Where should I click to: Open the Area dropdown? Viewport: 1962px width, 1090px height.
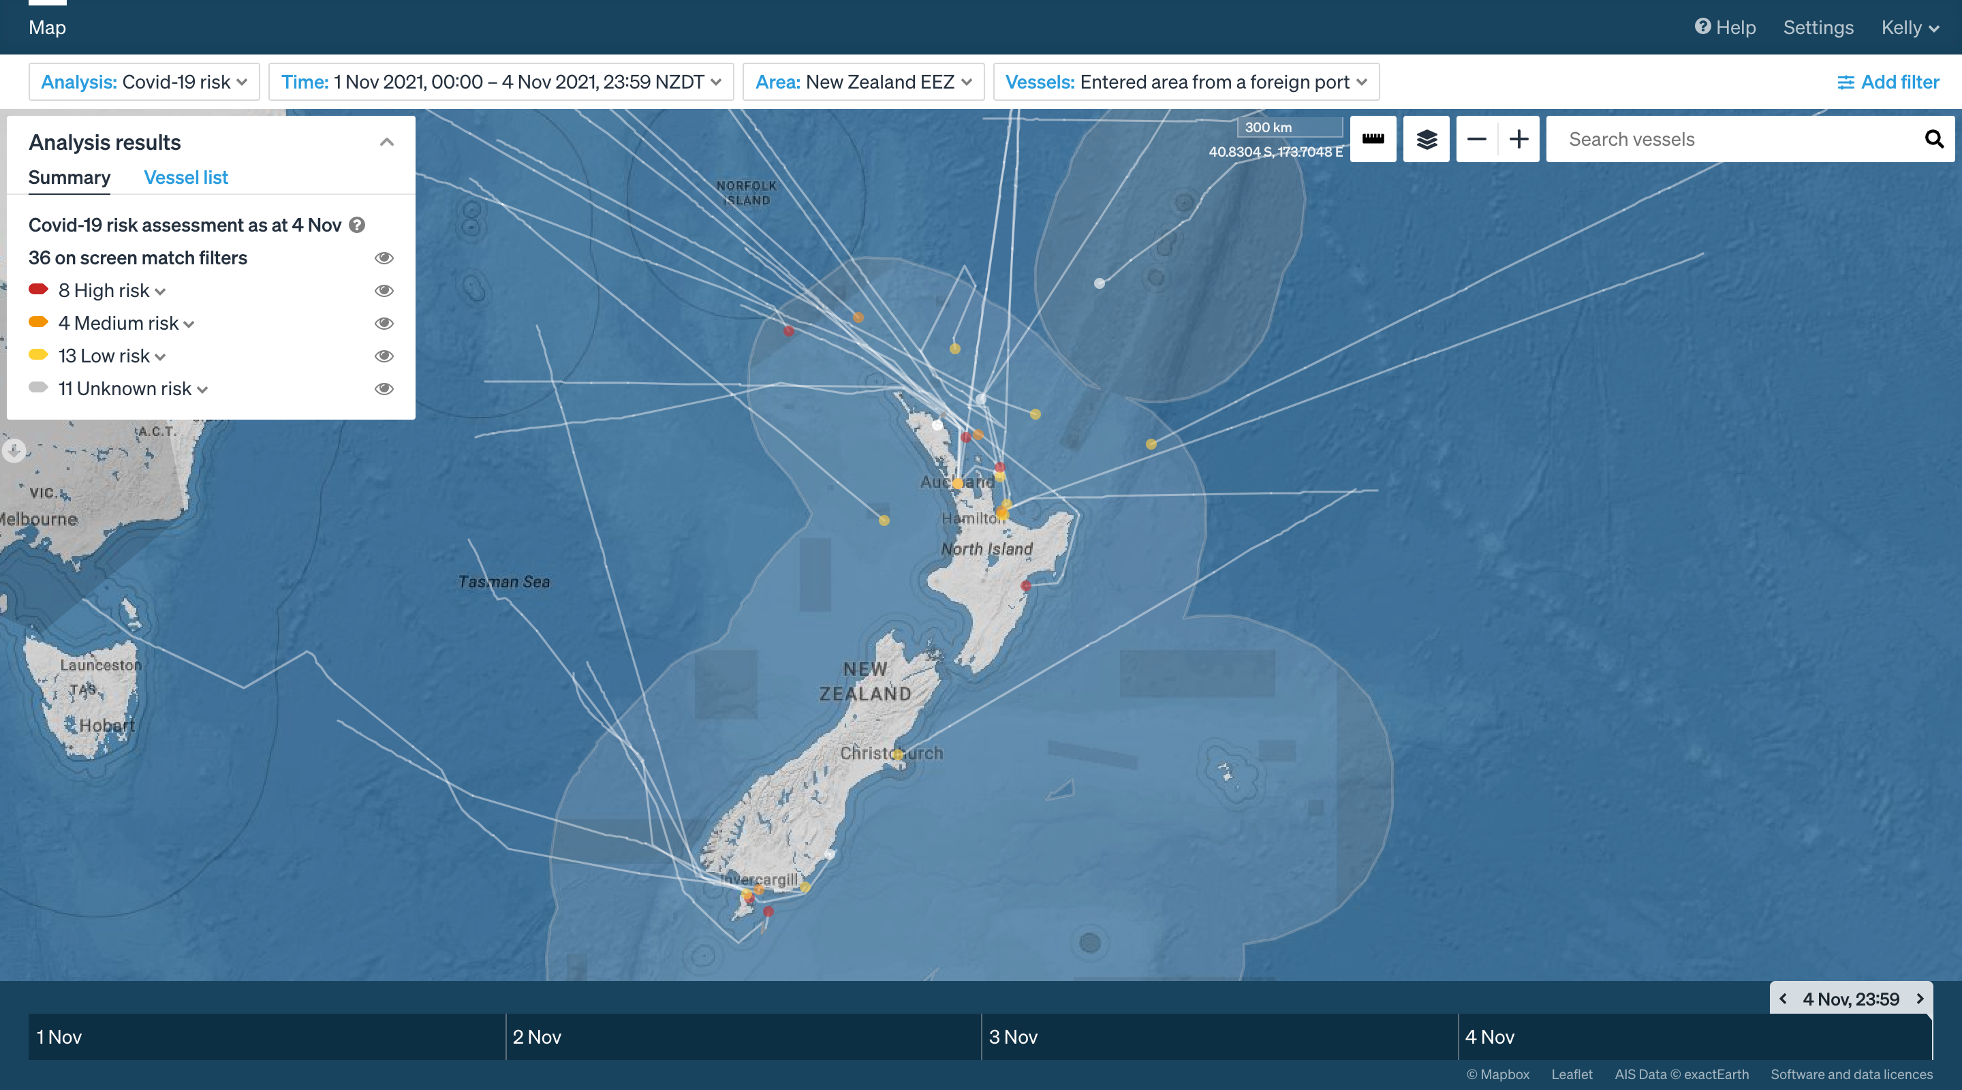(x=863, y=82)
